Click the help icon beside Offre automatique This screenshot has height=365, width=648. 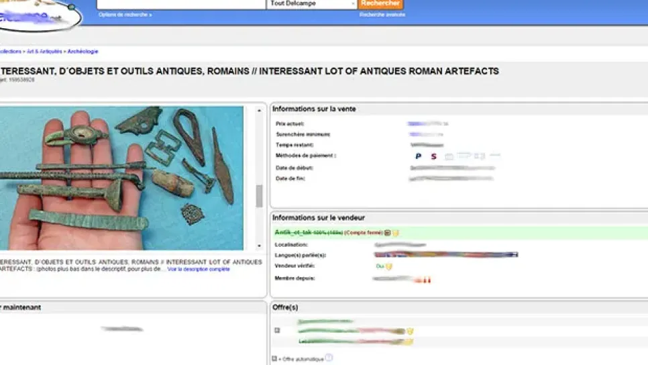(x=329, y=358)
